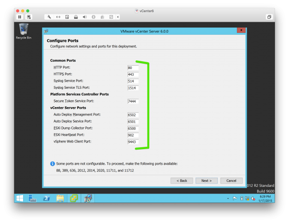Click the ESXi Heartbeat Port field
289x223 pixels.
[x=133, y=135]
